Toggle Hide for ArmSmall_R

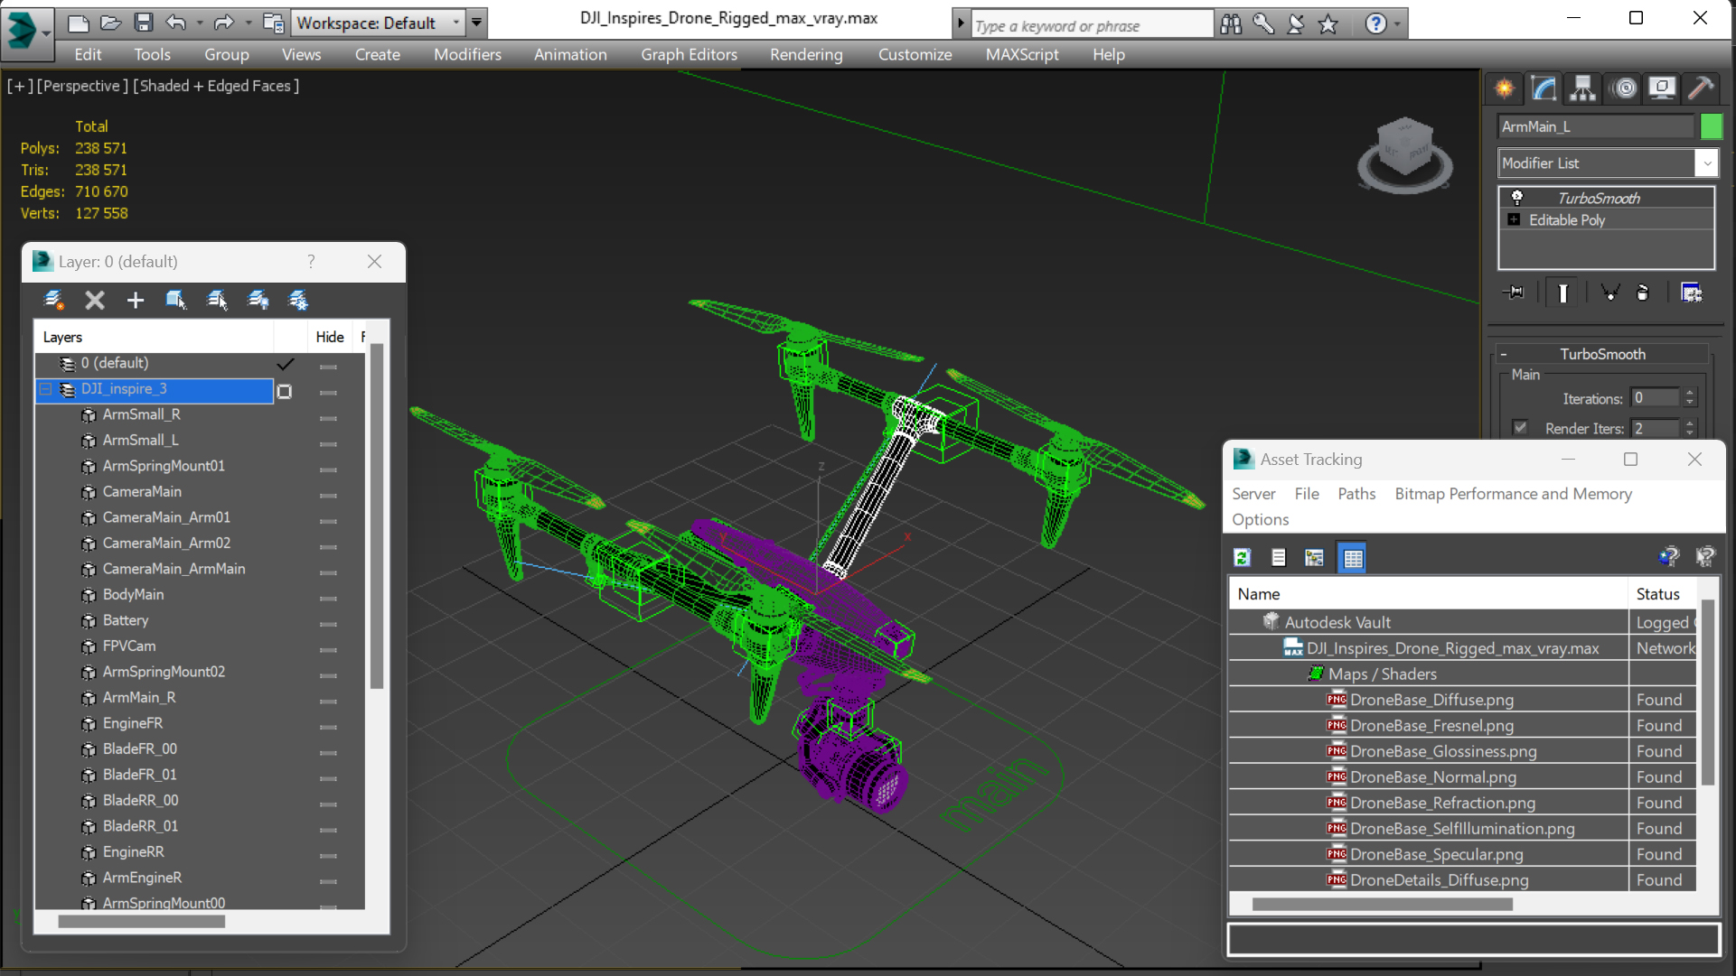pos(328,418)
